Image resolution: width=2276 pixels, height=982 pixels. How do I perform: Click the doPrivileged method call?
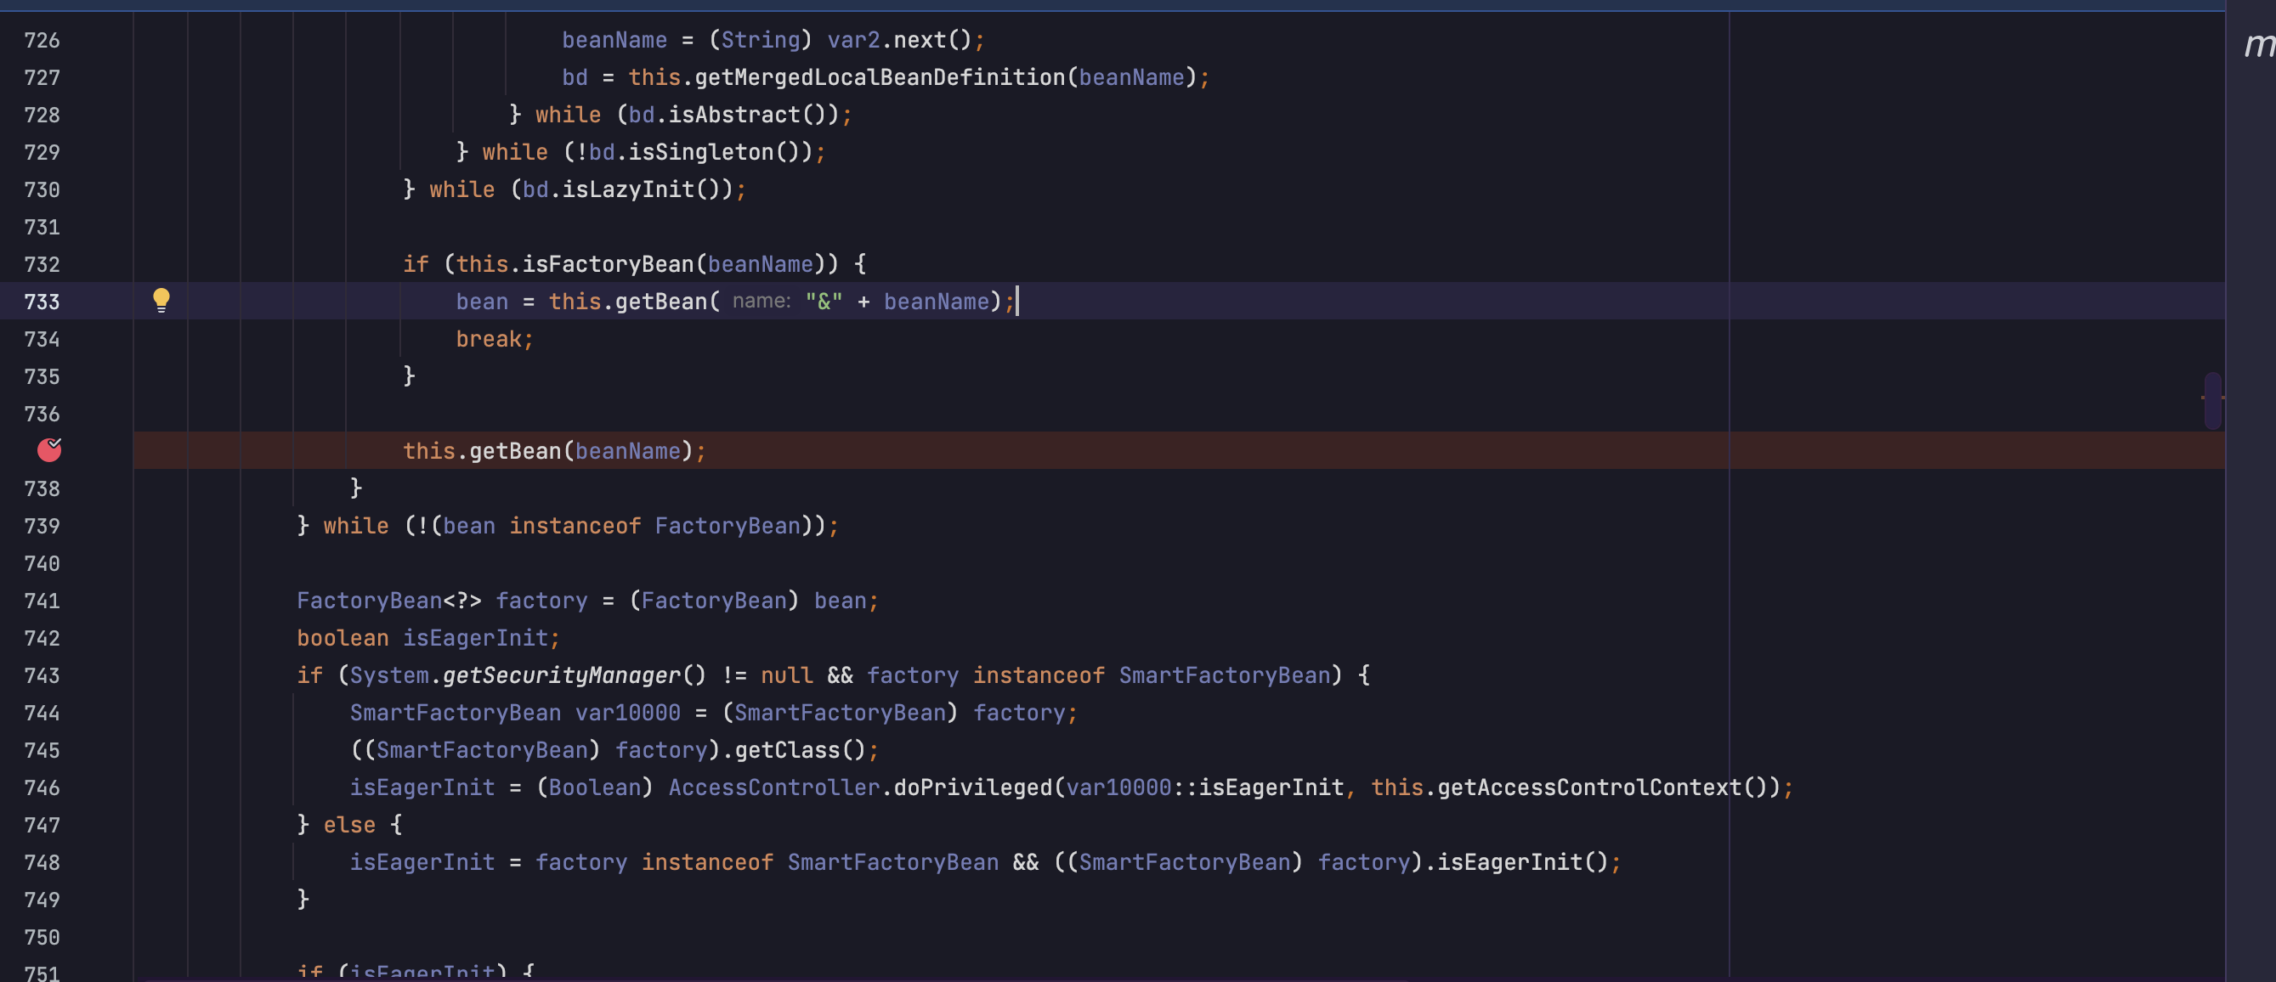[973, 787]
